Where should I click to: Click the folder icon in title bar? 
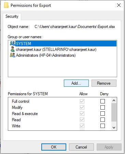tap(6, 5)
